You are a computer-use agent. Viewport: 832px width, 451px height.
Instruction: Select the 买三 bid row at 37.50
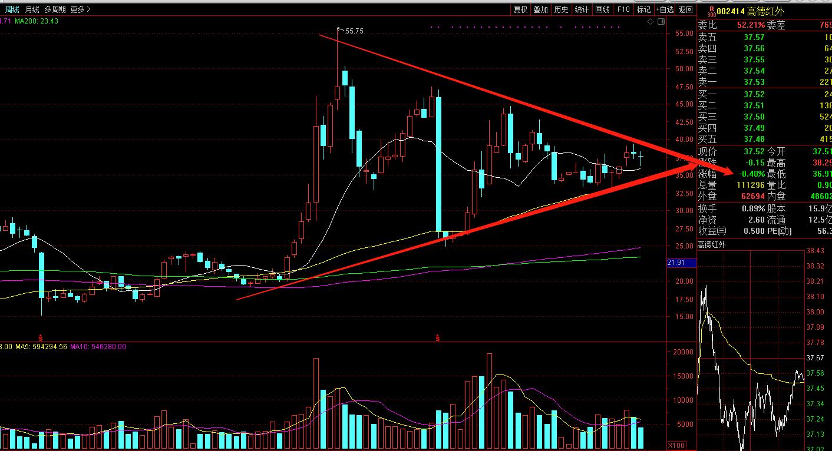(x=765, y=117)
